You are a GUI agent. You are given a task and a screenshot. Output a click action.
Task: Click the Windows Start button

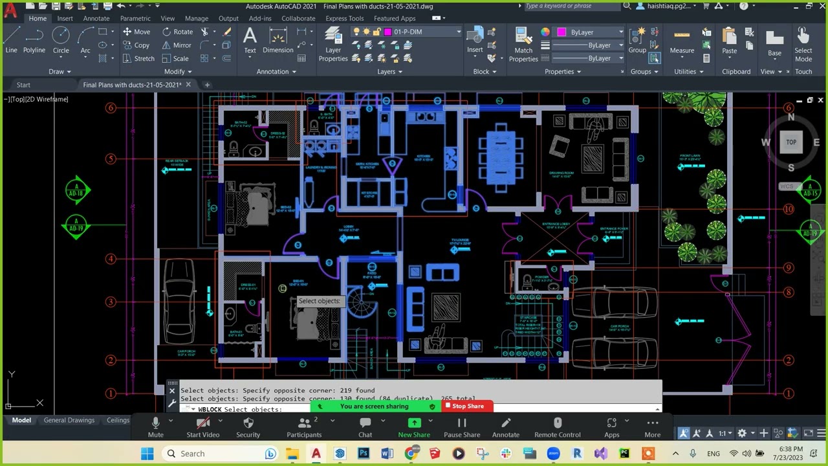pyautogui.click(x=147, y=454)
